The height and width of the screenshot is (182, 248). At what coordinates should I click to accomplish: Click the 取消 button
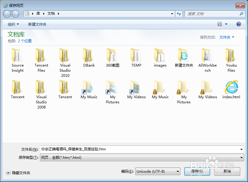click(x=227, y=171)
